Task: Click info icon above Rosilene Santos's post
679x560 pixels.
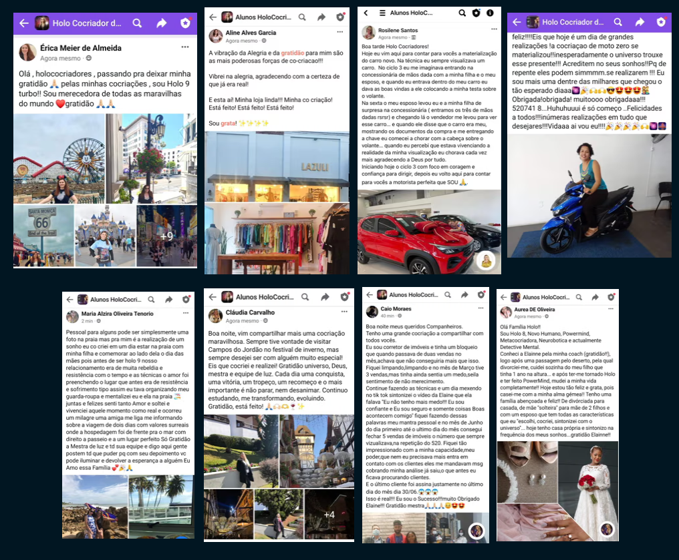Action: coord(491,13)
